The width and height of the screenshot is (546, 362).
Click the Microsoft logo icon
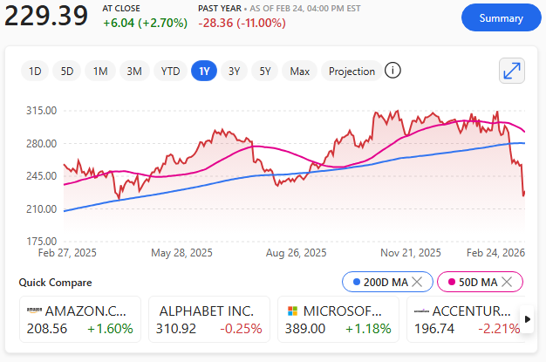click(x=292, y=311)
